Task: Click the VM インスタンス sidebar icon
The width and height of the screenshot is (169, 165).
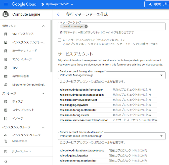Action: click(6, 34)
